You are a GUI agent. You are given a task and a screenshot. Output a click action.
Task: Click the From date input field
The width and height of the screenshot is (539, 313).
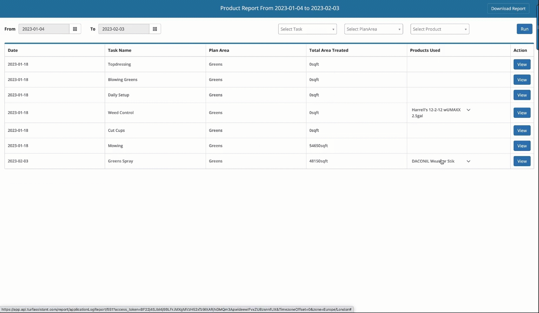pyautogui.click(x=43, y=29)
